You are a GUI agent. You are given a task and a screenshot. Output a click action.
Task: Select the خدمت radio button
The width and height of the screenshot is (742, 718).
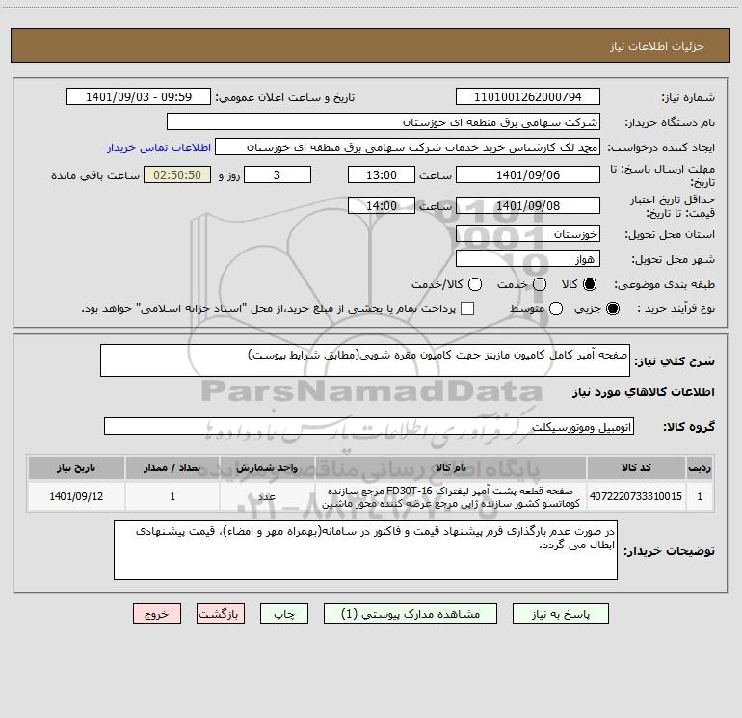coord(540,284)
